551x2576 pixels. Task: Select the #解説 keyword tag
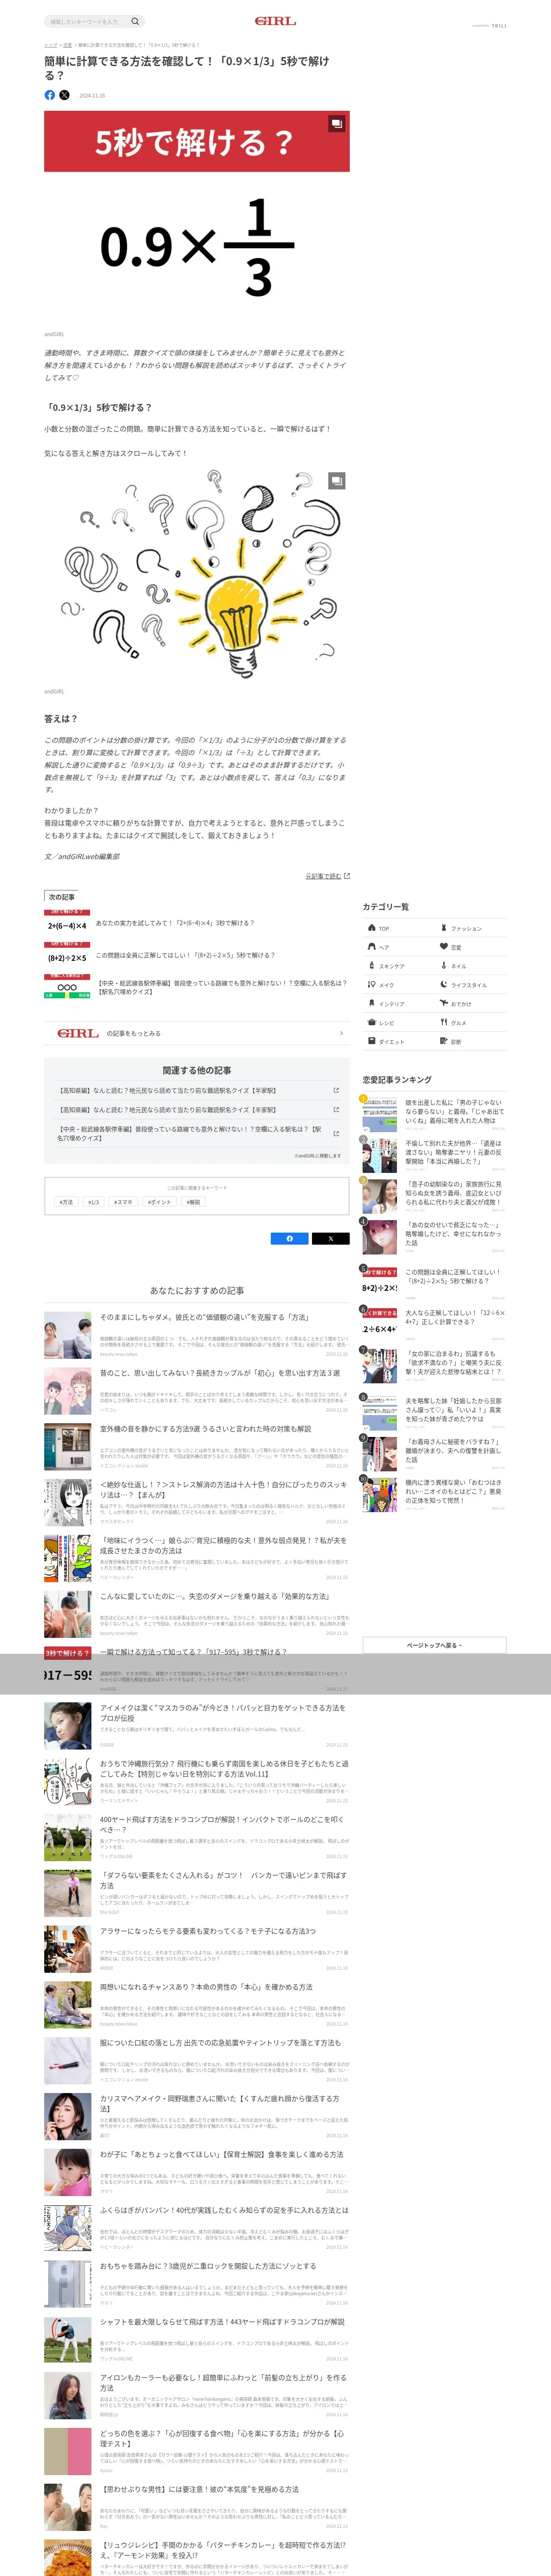point(193,1202)
